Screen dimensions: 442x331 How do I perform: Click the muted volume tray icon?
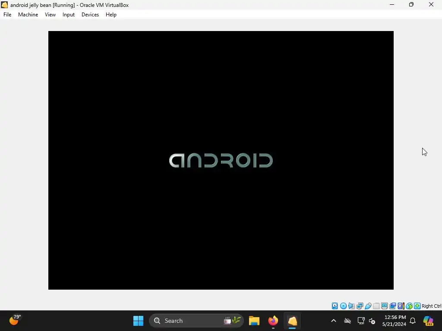point(372,321)
